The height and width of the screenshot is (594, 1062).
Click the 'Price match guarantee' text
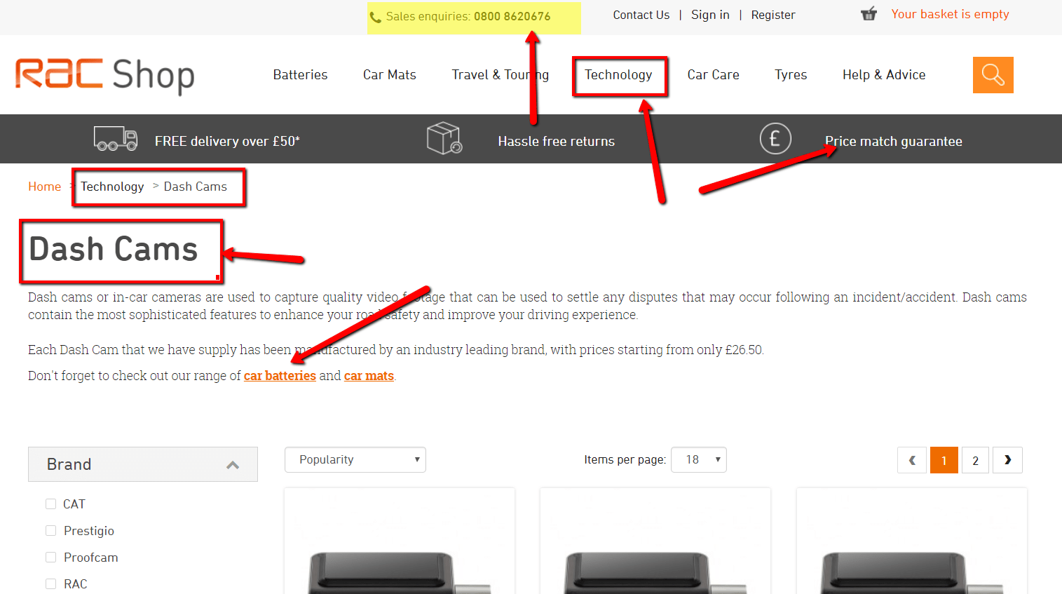pyautogui.click(x=894, y=141)
